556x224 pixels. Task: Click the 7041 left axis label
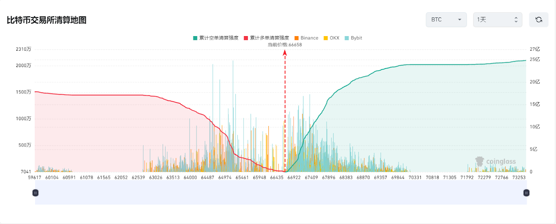(26, 172)
